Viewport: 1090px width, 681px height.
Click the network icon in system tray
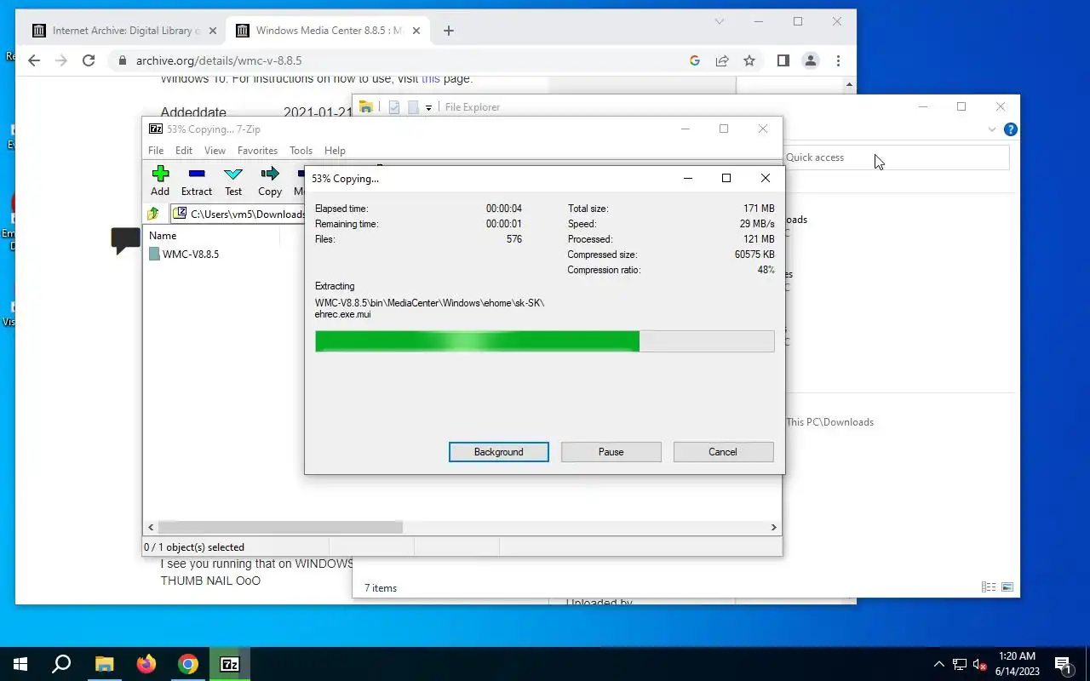coord(960,664)
